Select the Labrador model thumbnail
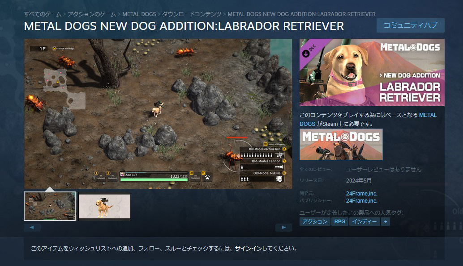Viewport: 463px width, 266px height. (x=104, y=206)
